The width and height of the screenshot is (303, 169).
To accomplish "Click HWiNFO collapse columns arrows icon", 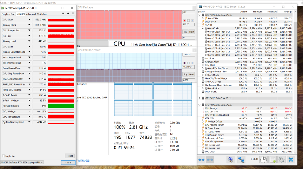I will 210,160.
